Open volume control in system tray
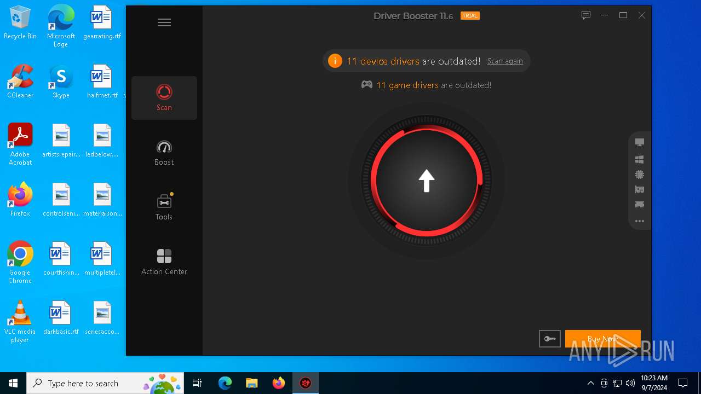 (x=630, y=383)
